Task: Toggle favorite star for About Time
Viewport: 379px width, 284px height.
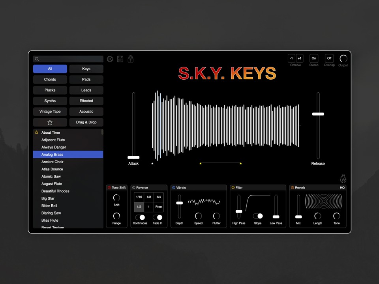Action: pyautogui.click(x=37, y=133)
